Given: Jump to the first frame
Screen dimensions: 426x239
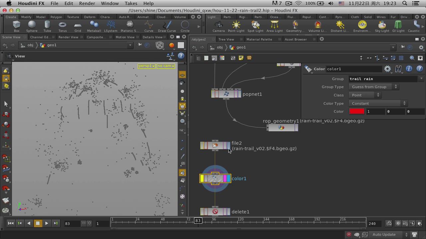Looking at the screenshot, I should coord(11,223).
